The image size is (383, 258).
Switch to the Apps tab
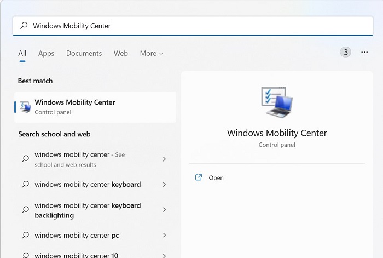click(46, 53)
